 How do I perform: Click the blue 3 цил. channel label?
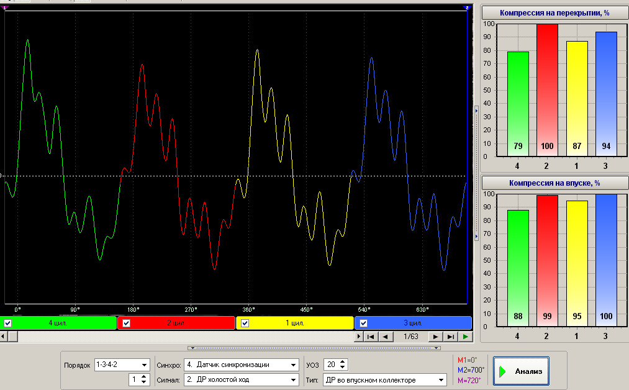click(x=413, y=323)
